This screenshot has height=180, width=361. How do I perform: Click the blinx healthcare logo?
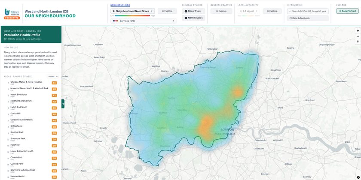pos(12,12)
